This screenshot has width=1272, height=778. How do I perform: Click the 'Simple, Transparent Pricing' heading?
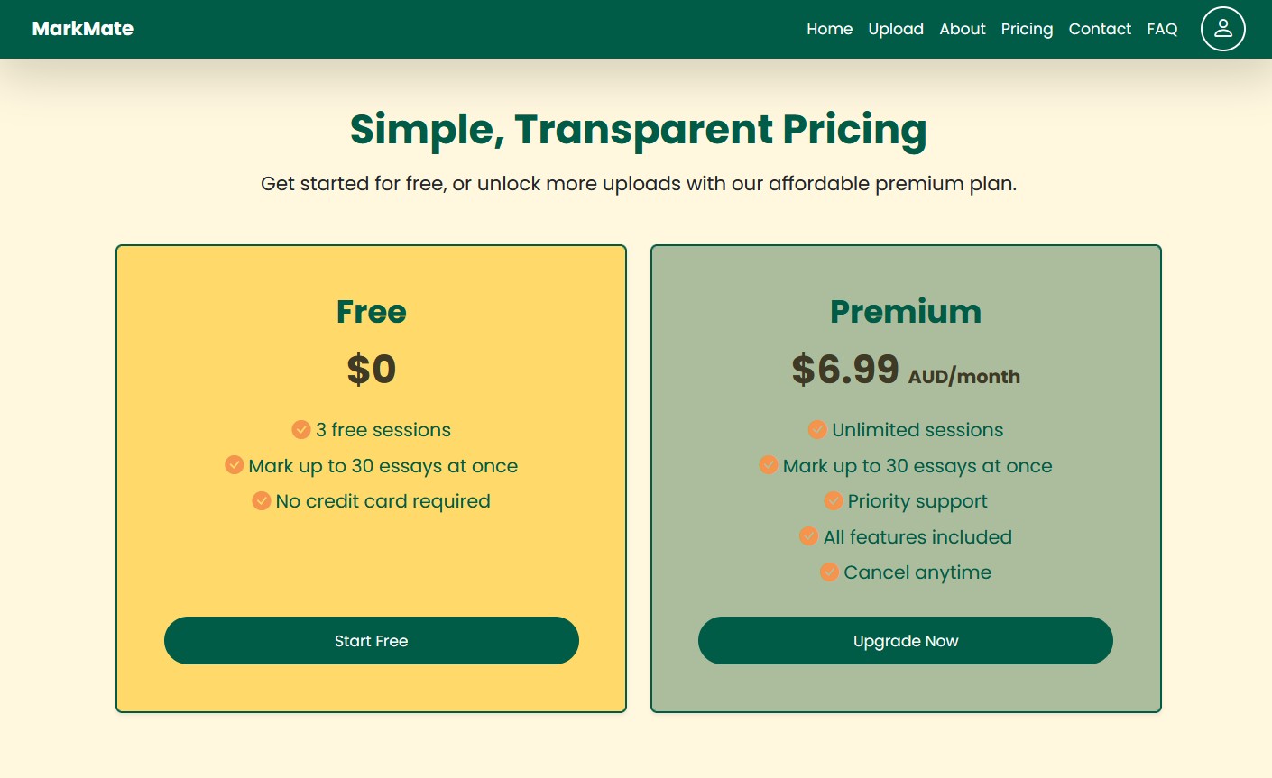(x=637, y=130)
